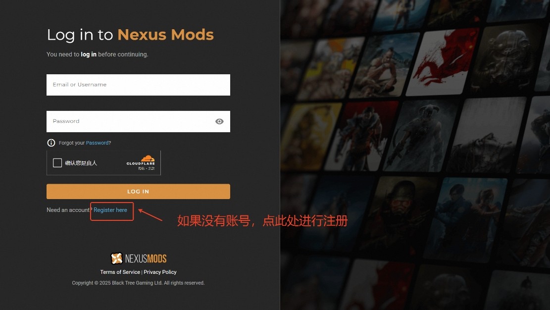
Task: Toggle password visibility eye icon
Action: click(219, 121)
